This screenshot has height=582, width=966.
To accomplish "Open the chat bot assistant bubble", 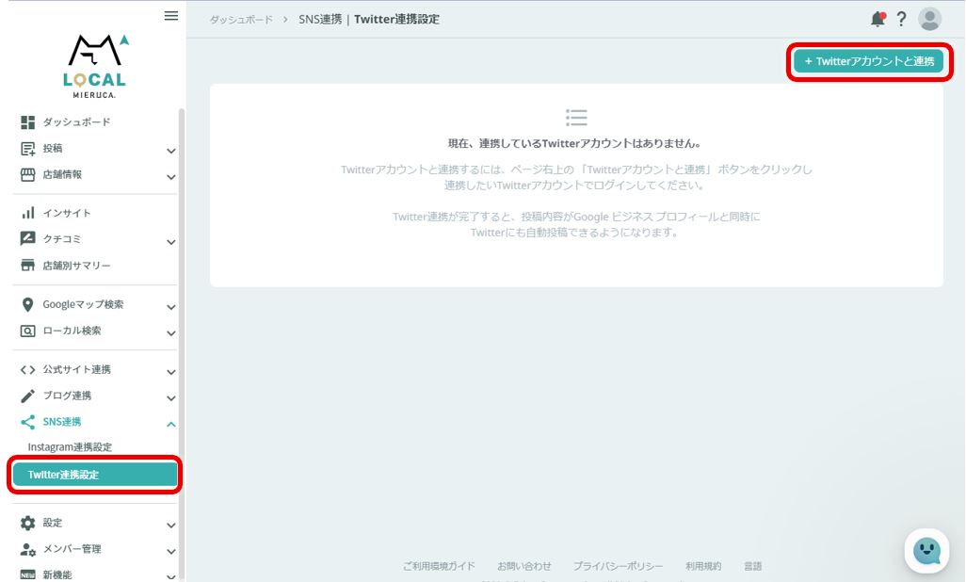I will (926, 551).
